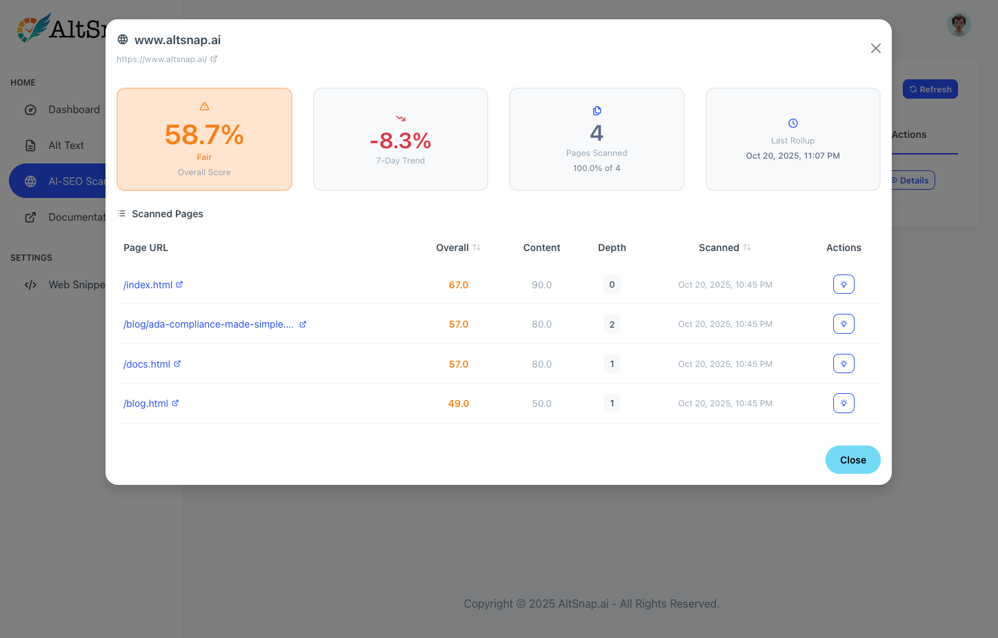
Task: Select Web Snippet under Settings
Action: coord(76,285)
